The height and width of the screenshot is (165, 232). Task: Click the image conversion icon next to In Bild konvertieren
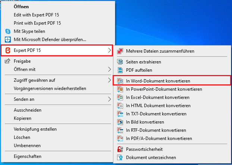click(120, 122)
